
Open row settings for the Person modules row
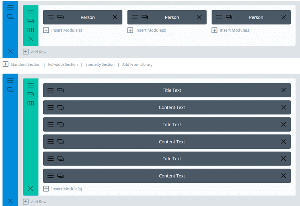(x=31, y=12)
